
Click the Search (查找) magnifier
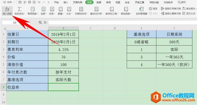[179, 2]
